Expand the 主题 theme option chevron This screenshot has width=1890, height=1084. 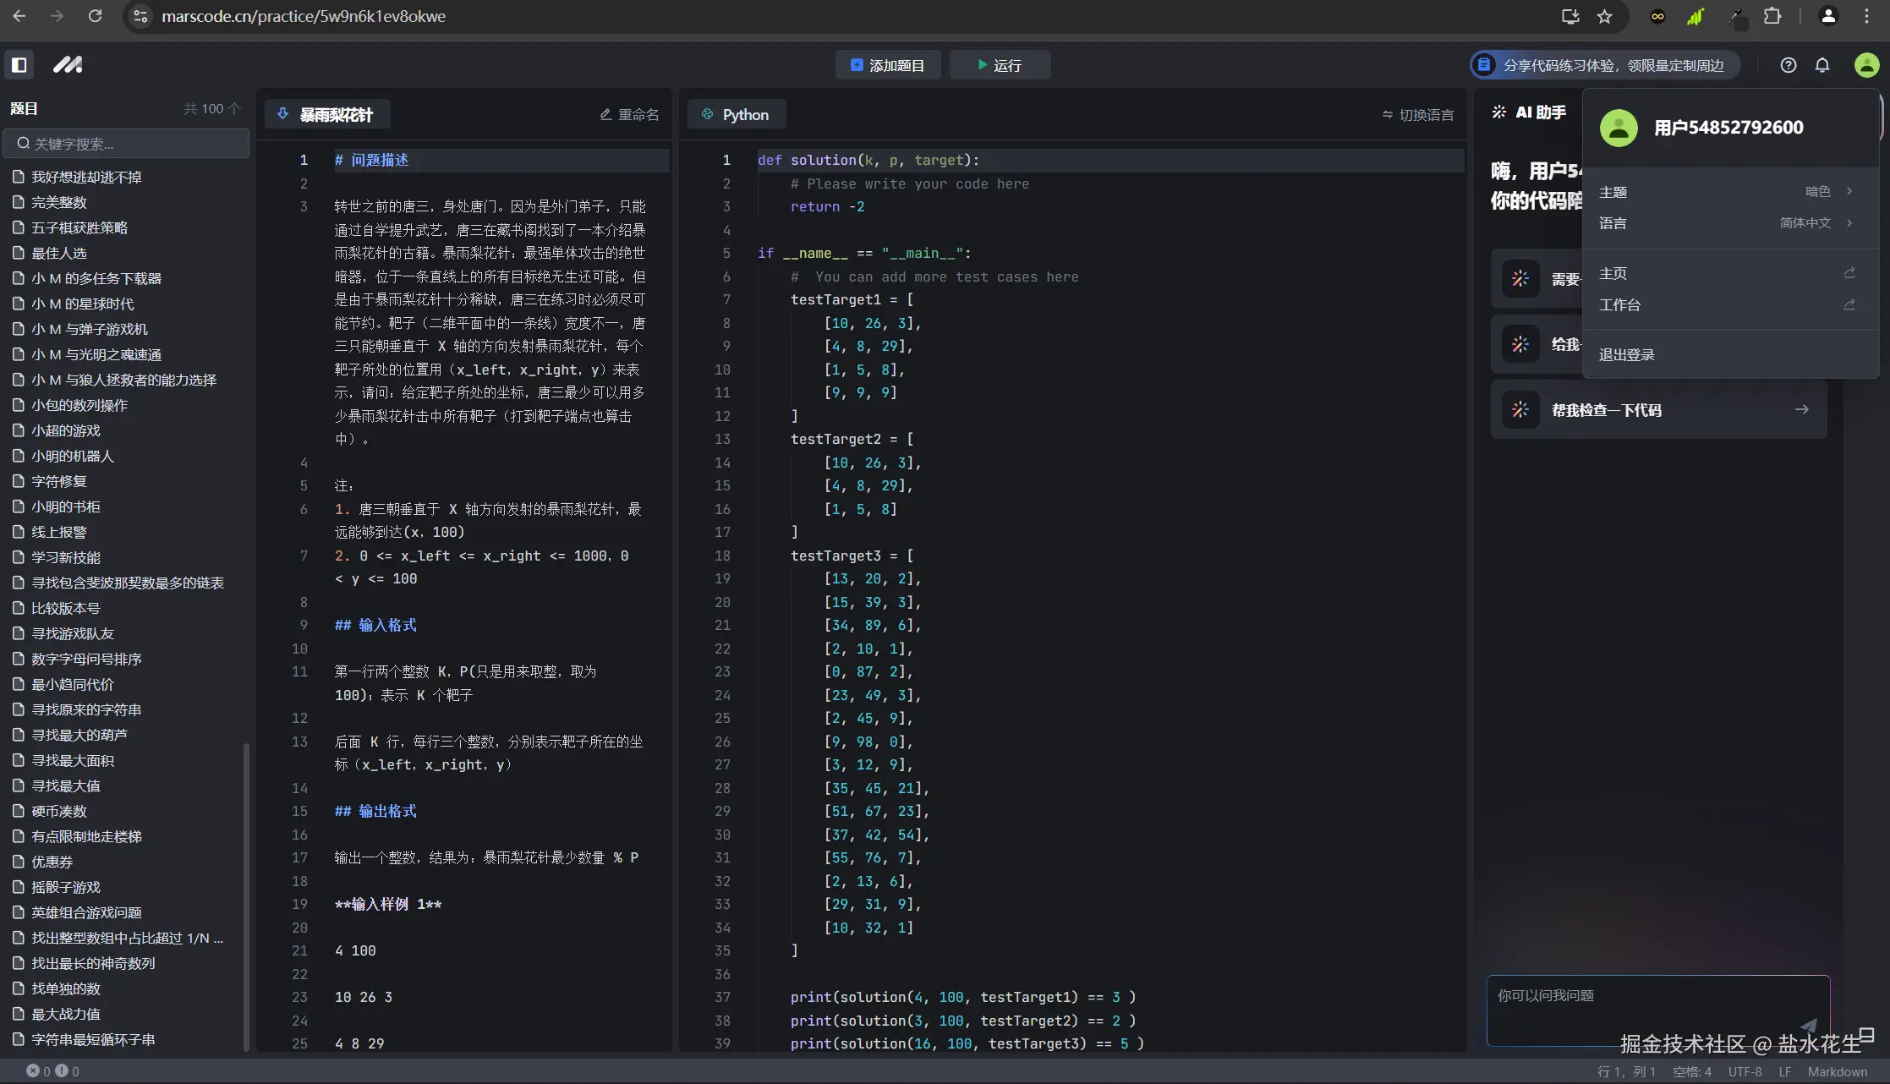tap(1849, 191)
